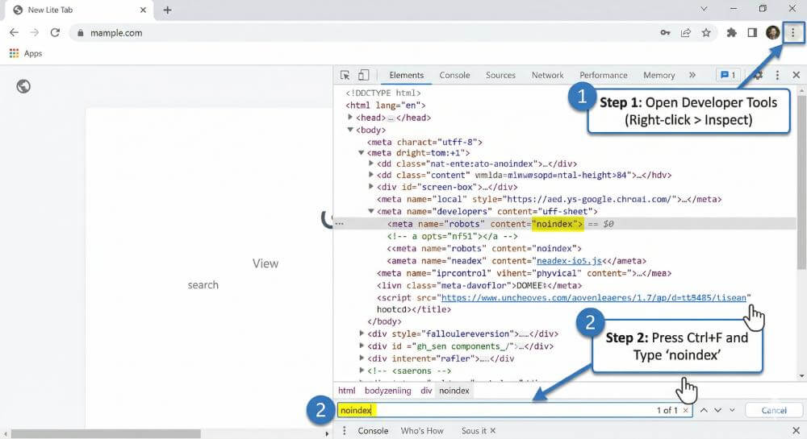Bookmark this page with the star icon
The width and height of the screenshot is (807, 439).
coord(706,33)
